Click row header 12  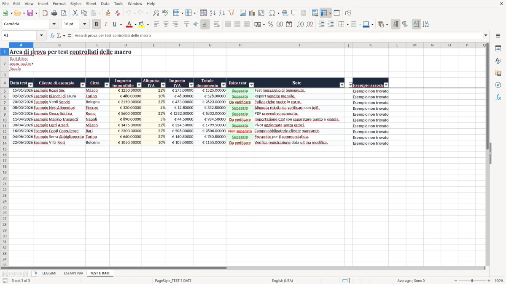5,131
